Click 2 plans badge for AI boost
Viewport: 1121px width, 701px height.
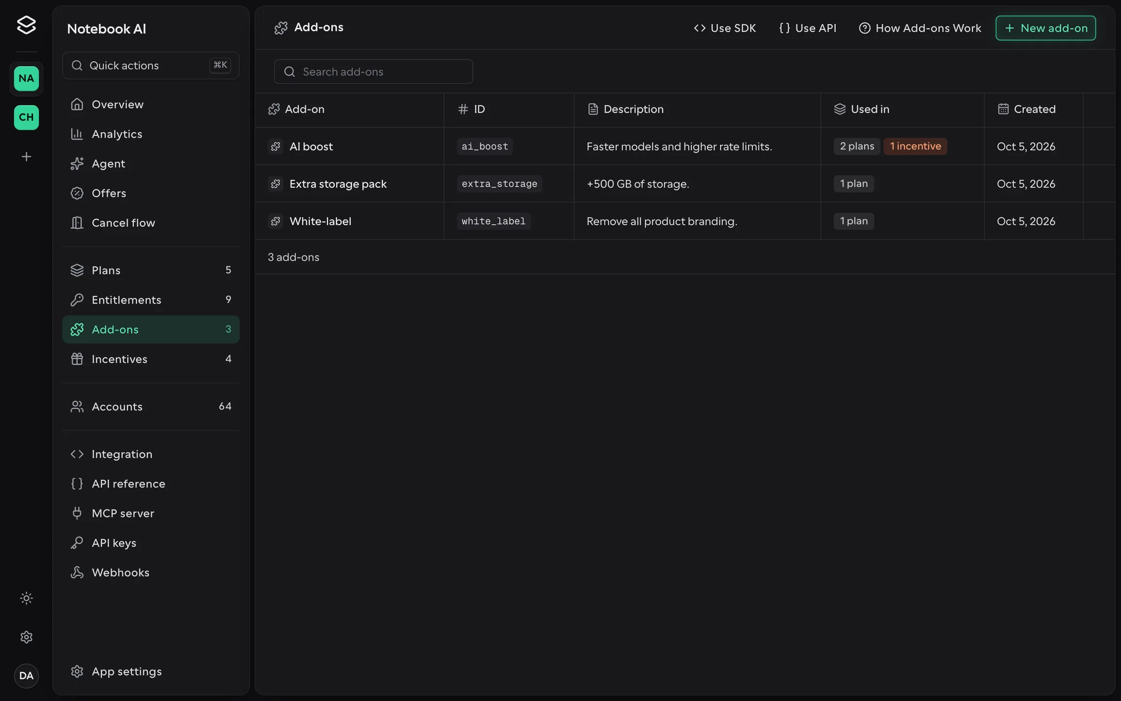click(857, 146)
